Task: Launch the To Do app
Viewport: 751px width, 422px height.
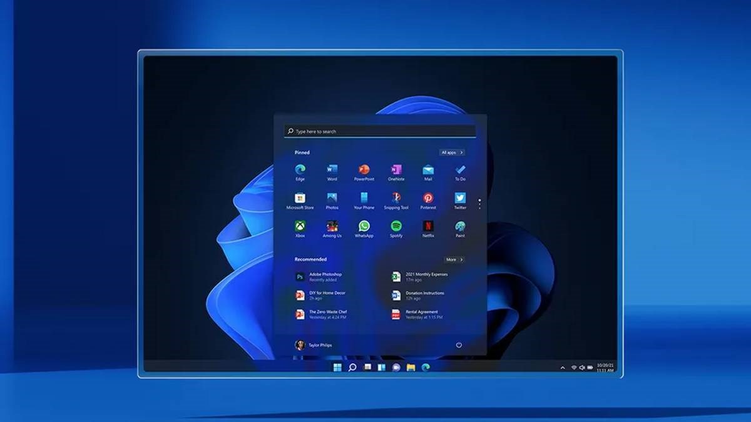Action: tap(460, 172)
